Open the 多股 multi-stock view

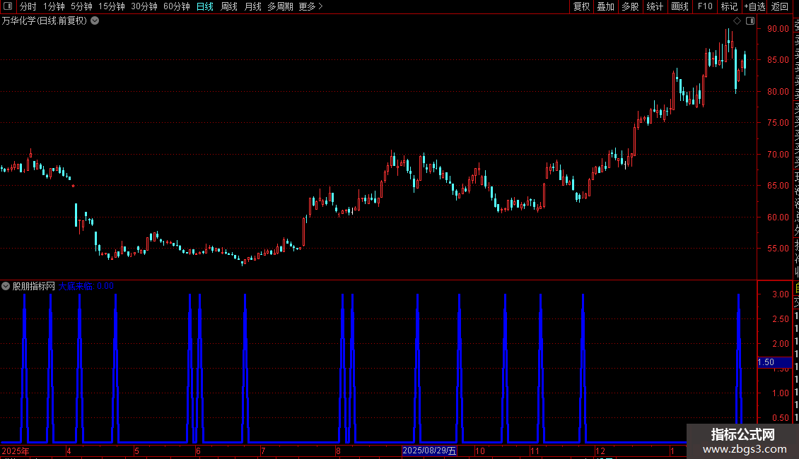pyautogui.click(x=630, y=6)
